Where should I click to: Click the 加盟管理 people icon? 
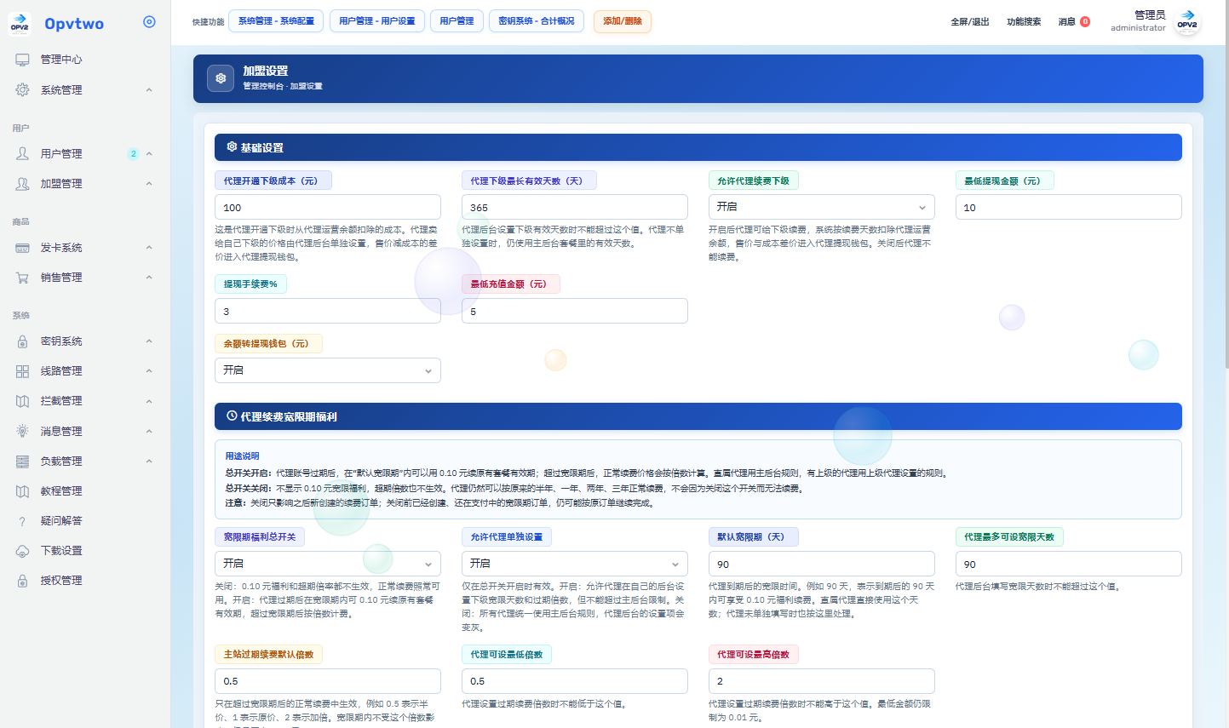pyautogui.click(x=22, y=183)
